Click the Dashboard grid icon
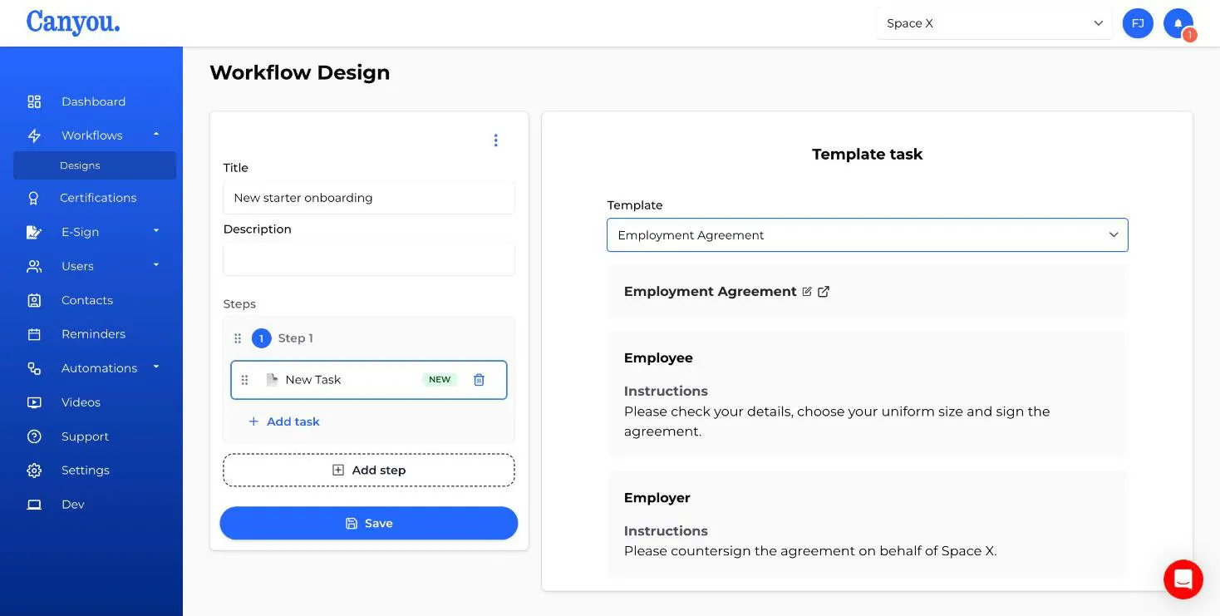The height and width of the screenshot is (616, 1220). click(x=34, y=101)
